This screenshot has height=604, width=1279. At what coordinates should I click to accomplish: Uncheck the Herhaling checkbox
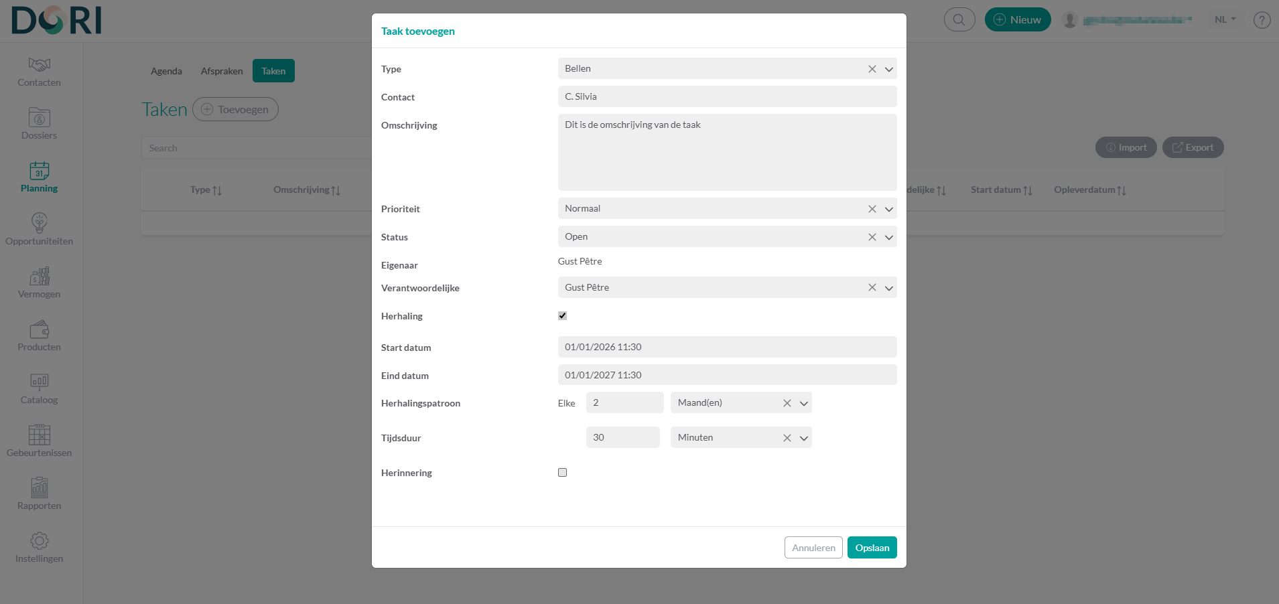point(562,315)
